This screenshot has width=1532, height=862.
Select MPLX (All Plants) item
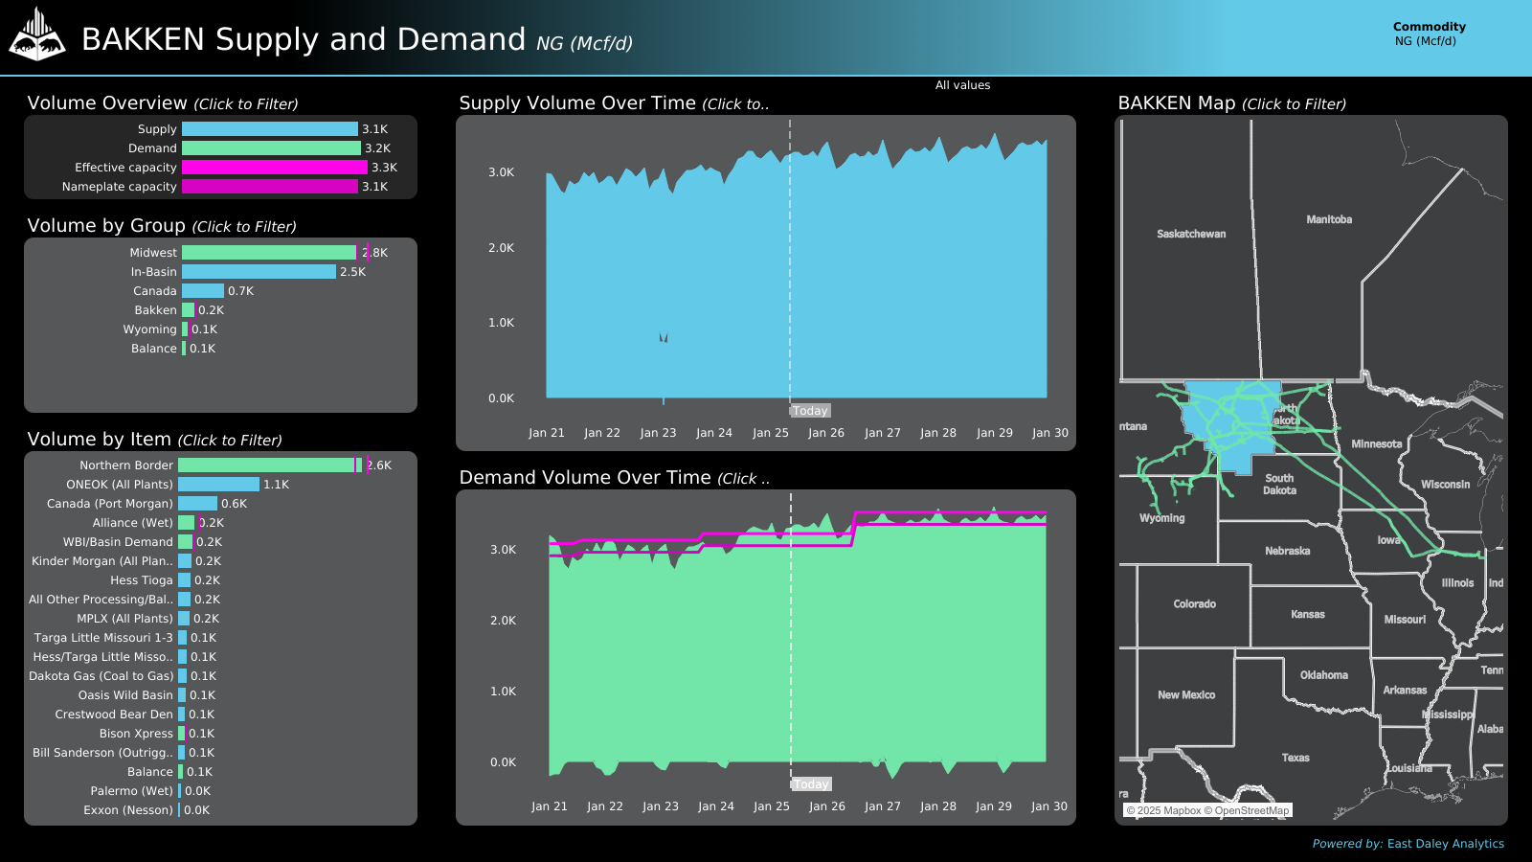(x=124, y=619)
